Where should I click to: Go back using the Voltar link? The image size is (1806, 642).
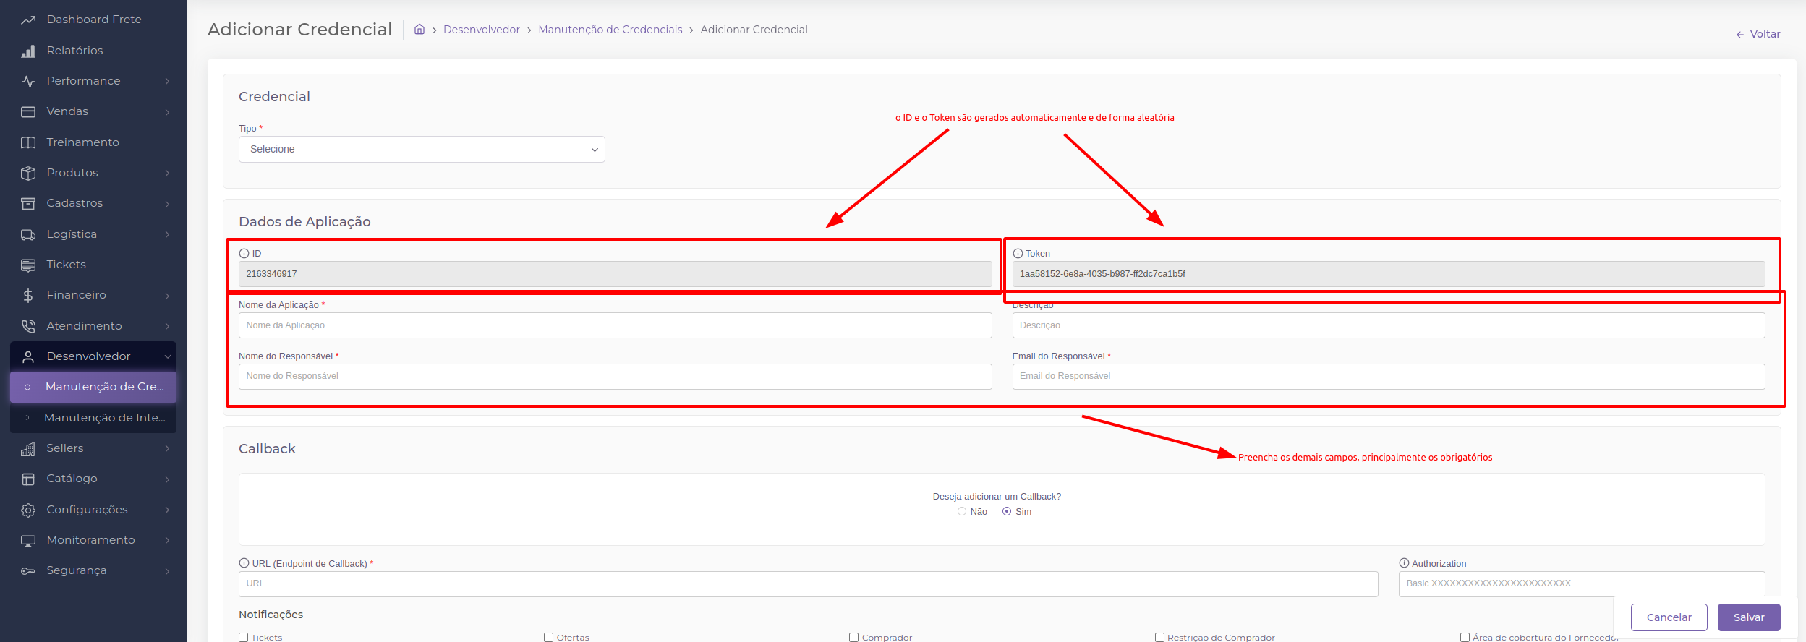pyautogui.click(x=1758, y=34)
